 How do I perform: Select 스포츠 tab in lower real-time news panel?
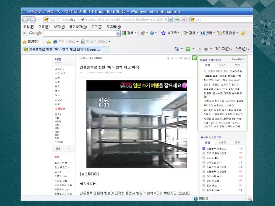pos(222,142)
